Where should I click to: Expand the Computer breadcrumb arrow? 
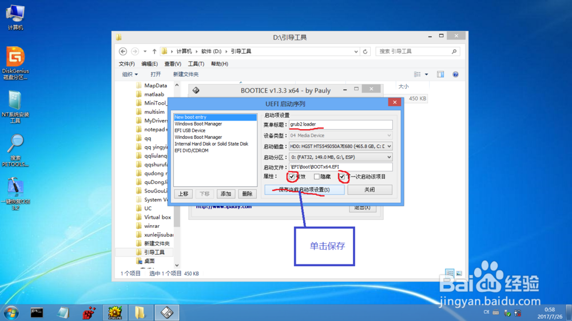197,51
